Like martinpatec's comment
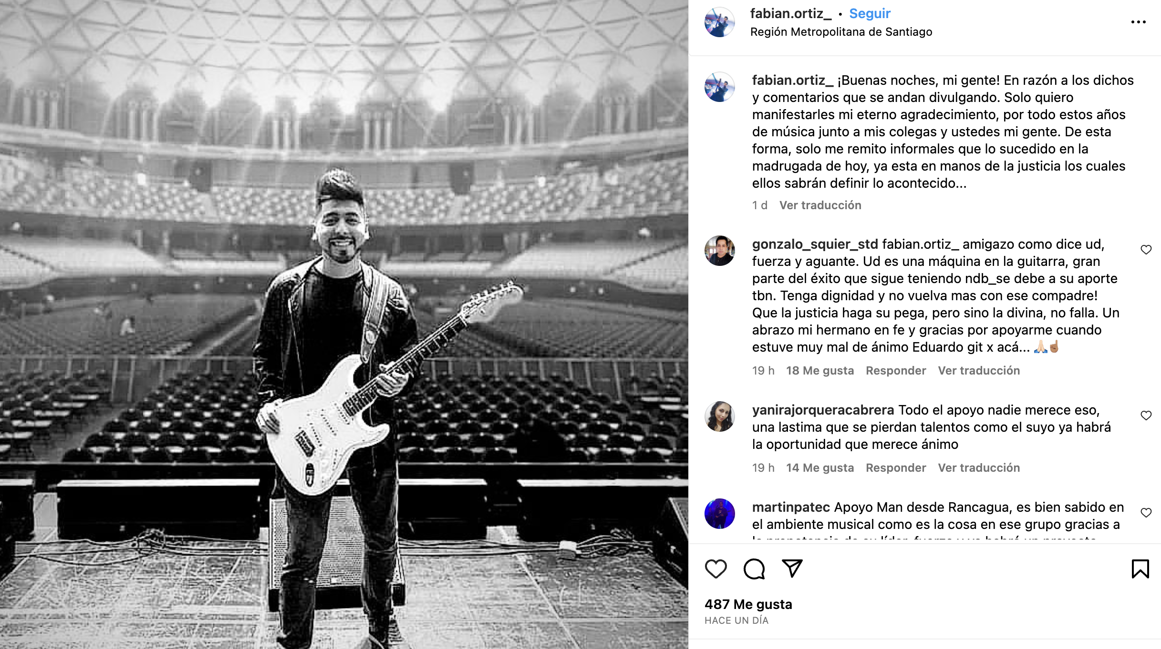Image resolution: width=1161 pixels, height=649 pixels. 1146,513
